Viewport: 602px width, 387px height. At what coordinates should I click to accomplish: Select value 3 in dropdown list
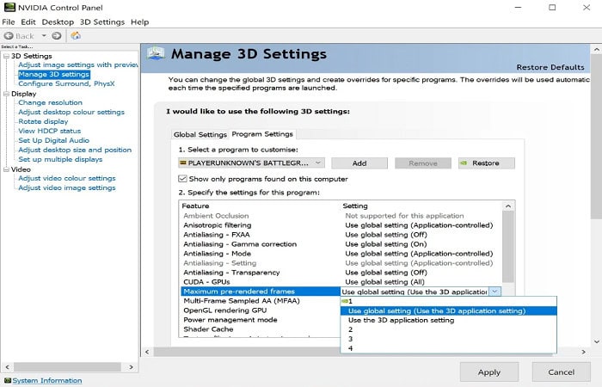pyautogui.click(x=448, y=339)
